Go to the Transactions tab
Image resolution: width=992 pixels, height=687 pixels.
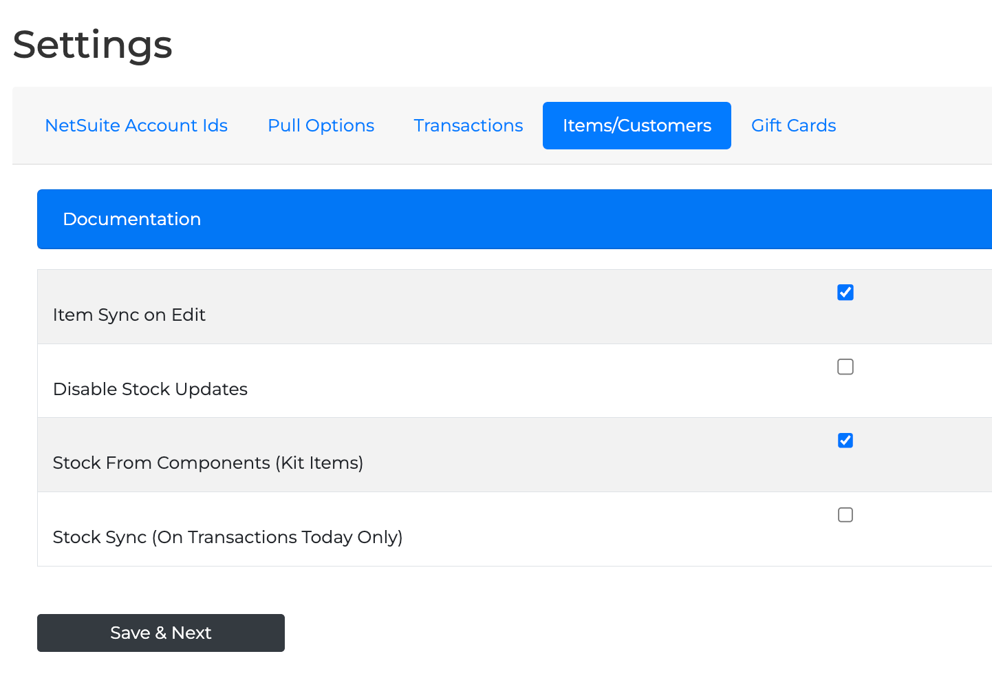coord(468,125)
